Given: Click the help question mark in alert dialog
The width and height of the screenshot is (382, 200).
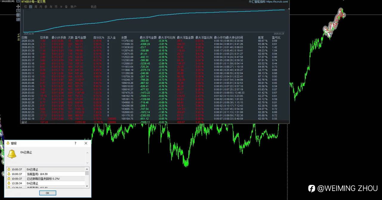Looking at the screenshot, I should click(75, 143).
